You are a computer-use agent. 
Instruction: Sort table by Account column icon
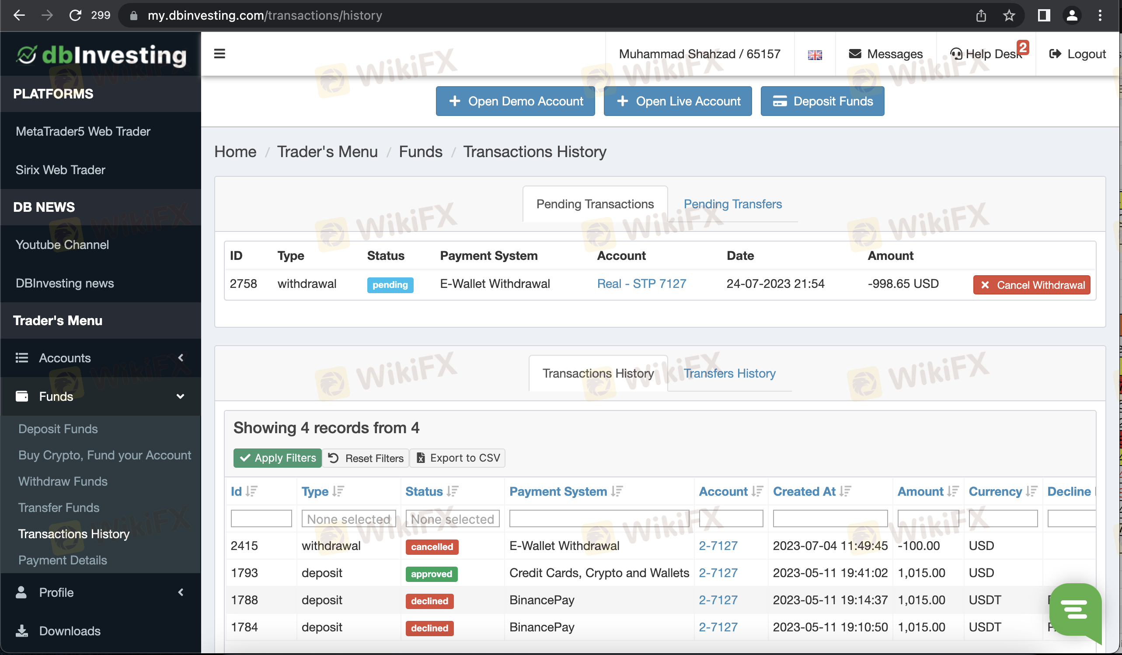[x=757, y=491]
